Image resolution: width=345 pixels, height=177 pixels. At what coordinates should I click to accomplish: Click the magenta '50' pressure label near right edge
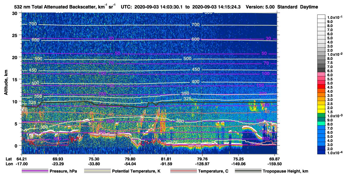[264, 53]
